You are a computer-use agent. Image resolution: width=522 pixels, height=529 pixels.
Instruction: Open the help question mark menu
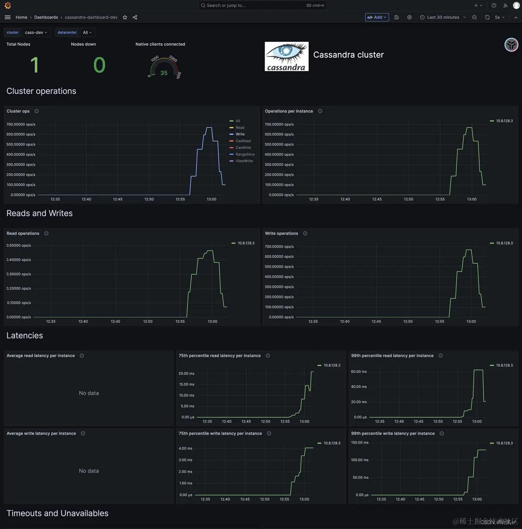click(494, 5)
